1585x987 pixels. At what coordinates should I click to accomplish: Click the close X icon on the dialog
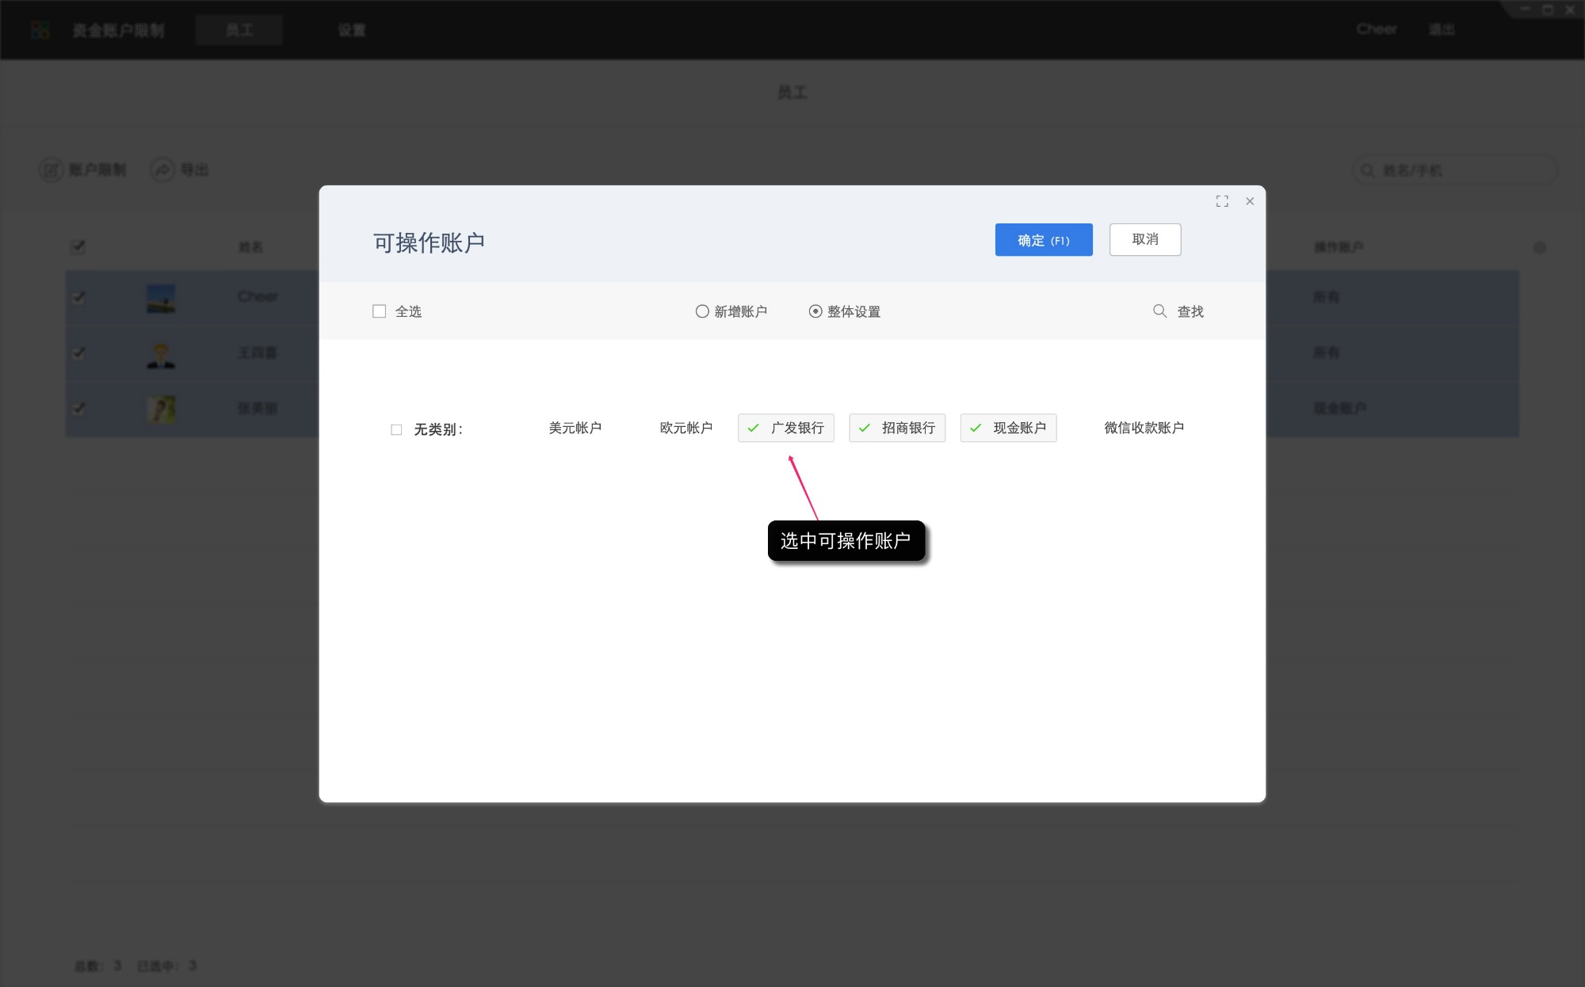click(1250, 201)
